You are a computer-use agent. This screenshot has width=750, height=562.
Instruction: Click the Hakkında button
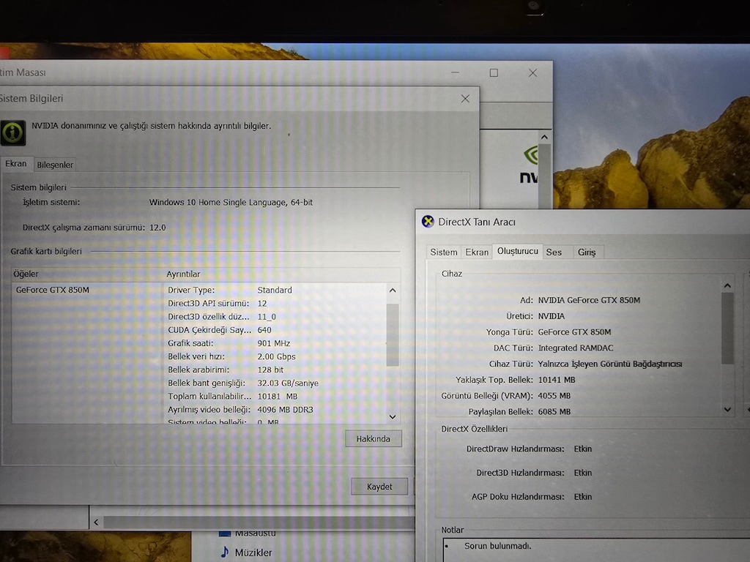[373, 439]
